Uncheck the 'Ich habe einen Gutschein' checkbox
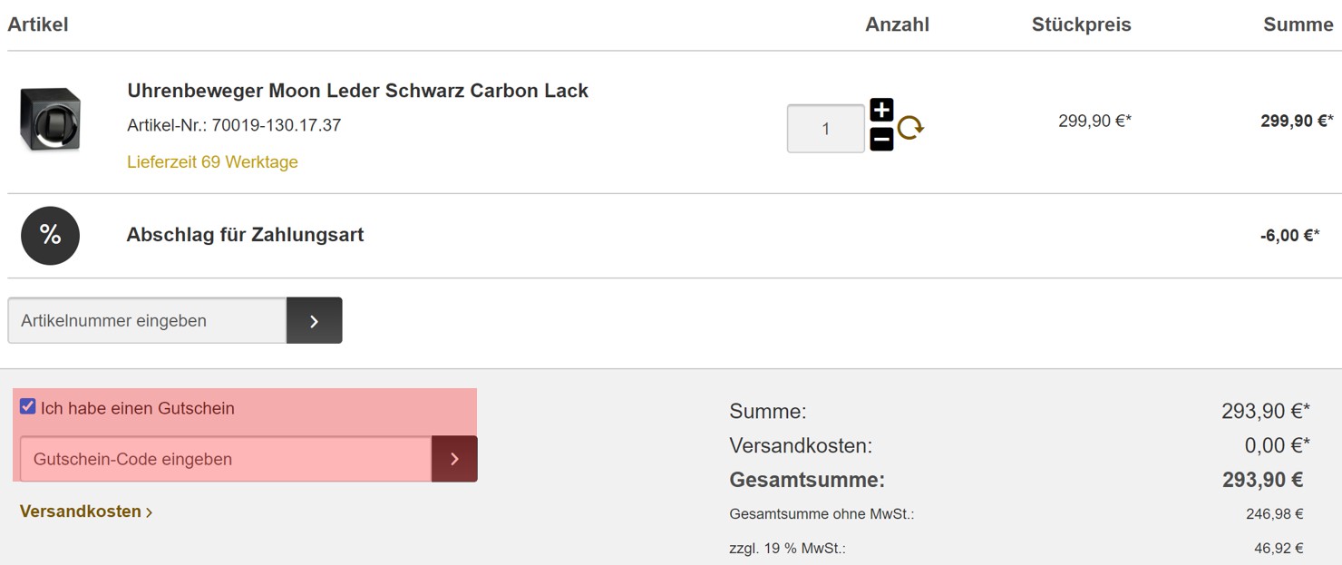1342x565 pixels. (x=28, y=407)
